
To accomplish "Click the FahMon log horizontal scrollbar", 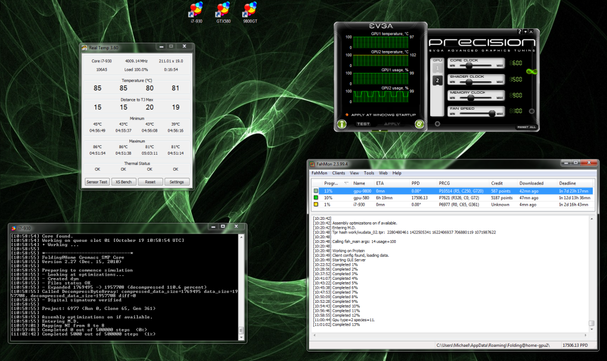I will point(449,335).
